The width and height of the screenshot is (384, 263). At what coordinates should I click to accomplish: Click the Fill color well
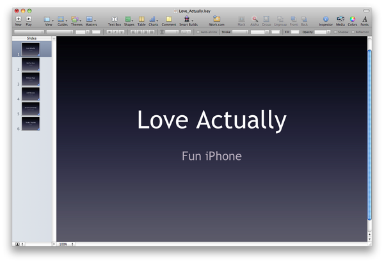coord(295,32)
